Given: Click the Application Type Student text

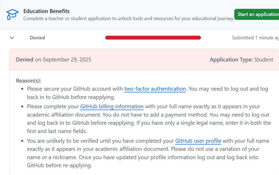Looking at the screenshot, I should (241, 59).
